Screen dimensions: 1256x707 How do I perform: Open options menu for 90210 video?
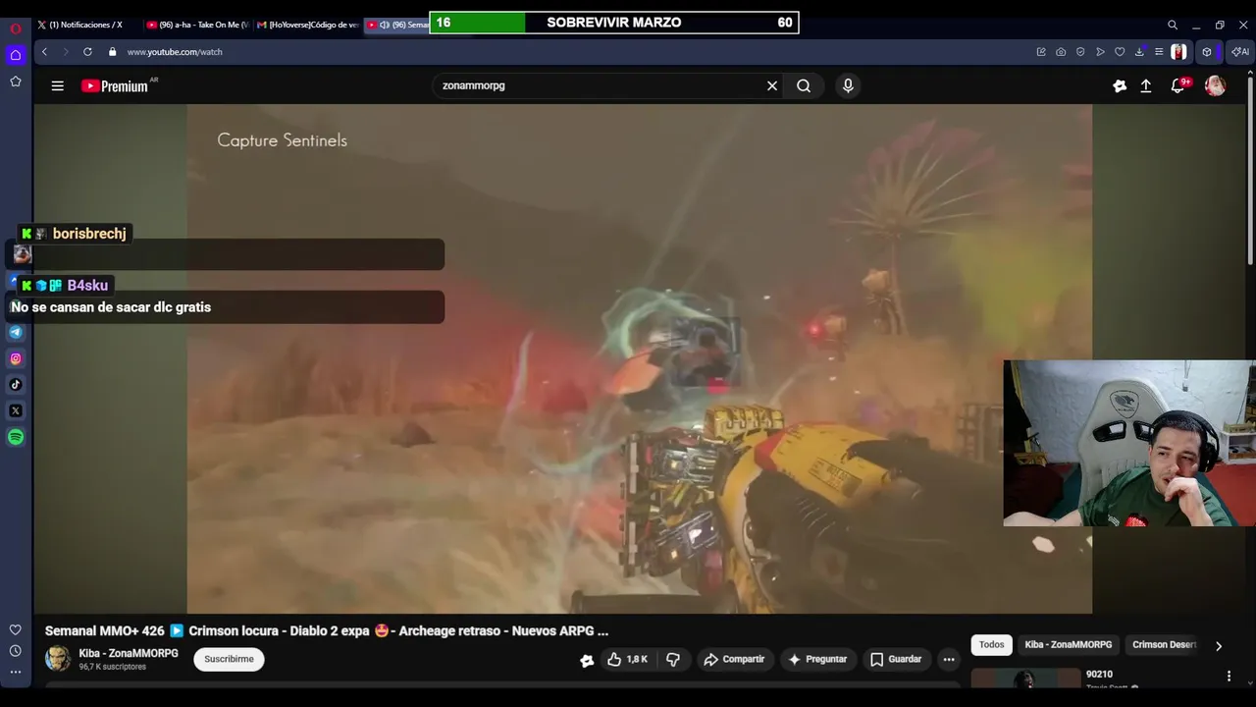point(1229,677)
